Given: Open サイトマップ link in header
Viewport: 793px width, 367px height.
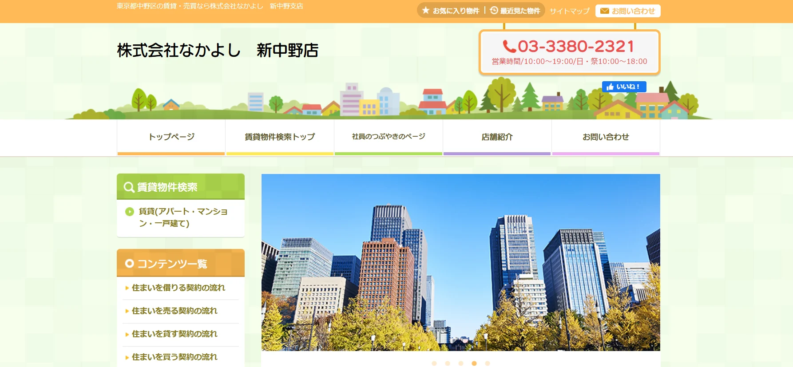Looking at the screenshot, I should (x=570, y=11).
